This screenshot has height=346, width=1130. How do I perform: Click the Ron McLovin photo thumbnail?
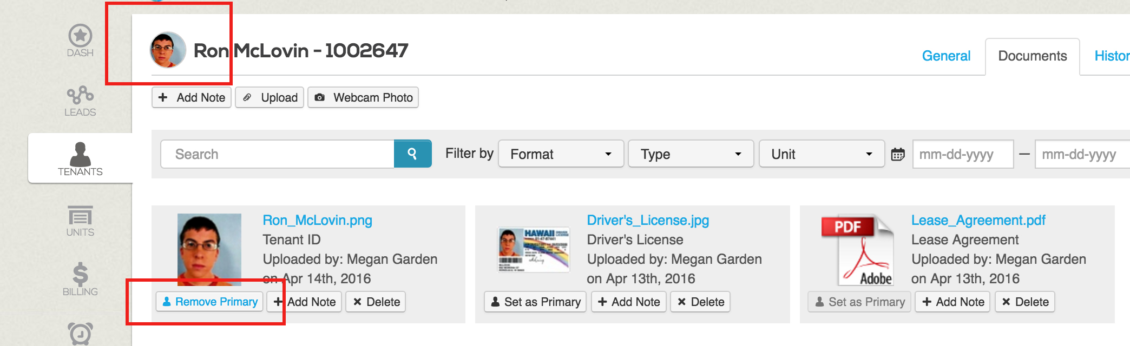point(209,249)
